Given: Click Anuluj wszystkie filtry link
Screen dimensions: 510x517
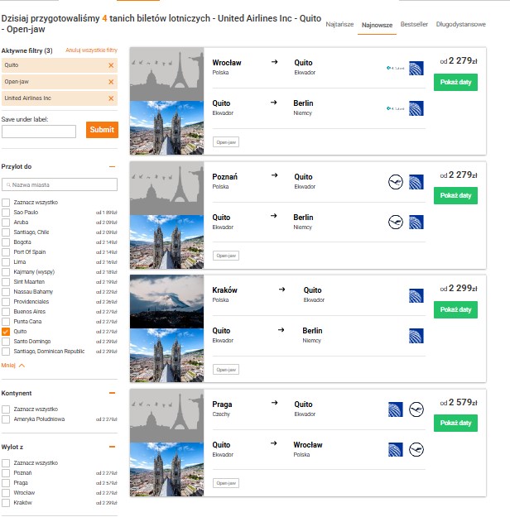Looking at the screenshot, I should (91, 50).
